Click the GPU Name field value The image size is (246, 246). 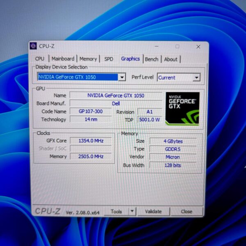pos(116,96)
